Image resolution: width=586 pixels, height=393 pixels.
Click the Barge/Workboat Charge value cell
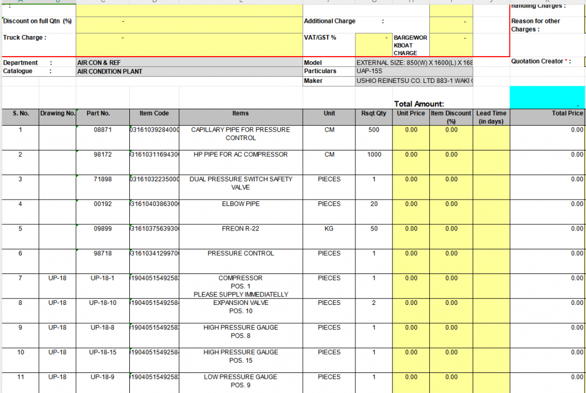coord(450,45)
